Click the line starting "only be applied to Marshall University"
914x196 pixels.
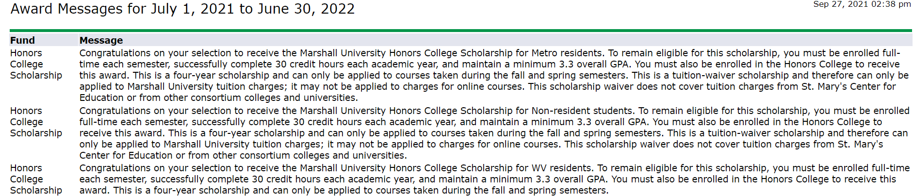click(x=481, y=144)
